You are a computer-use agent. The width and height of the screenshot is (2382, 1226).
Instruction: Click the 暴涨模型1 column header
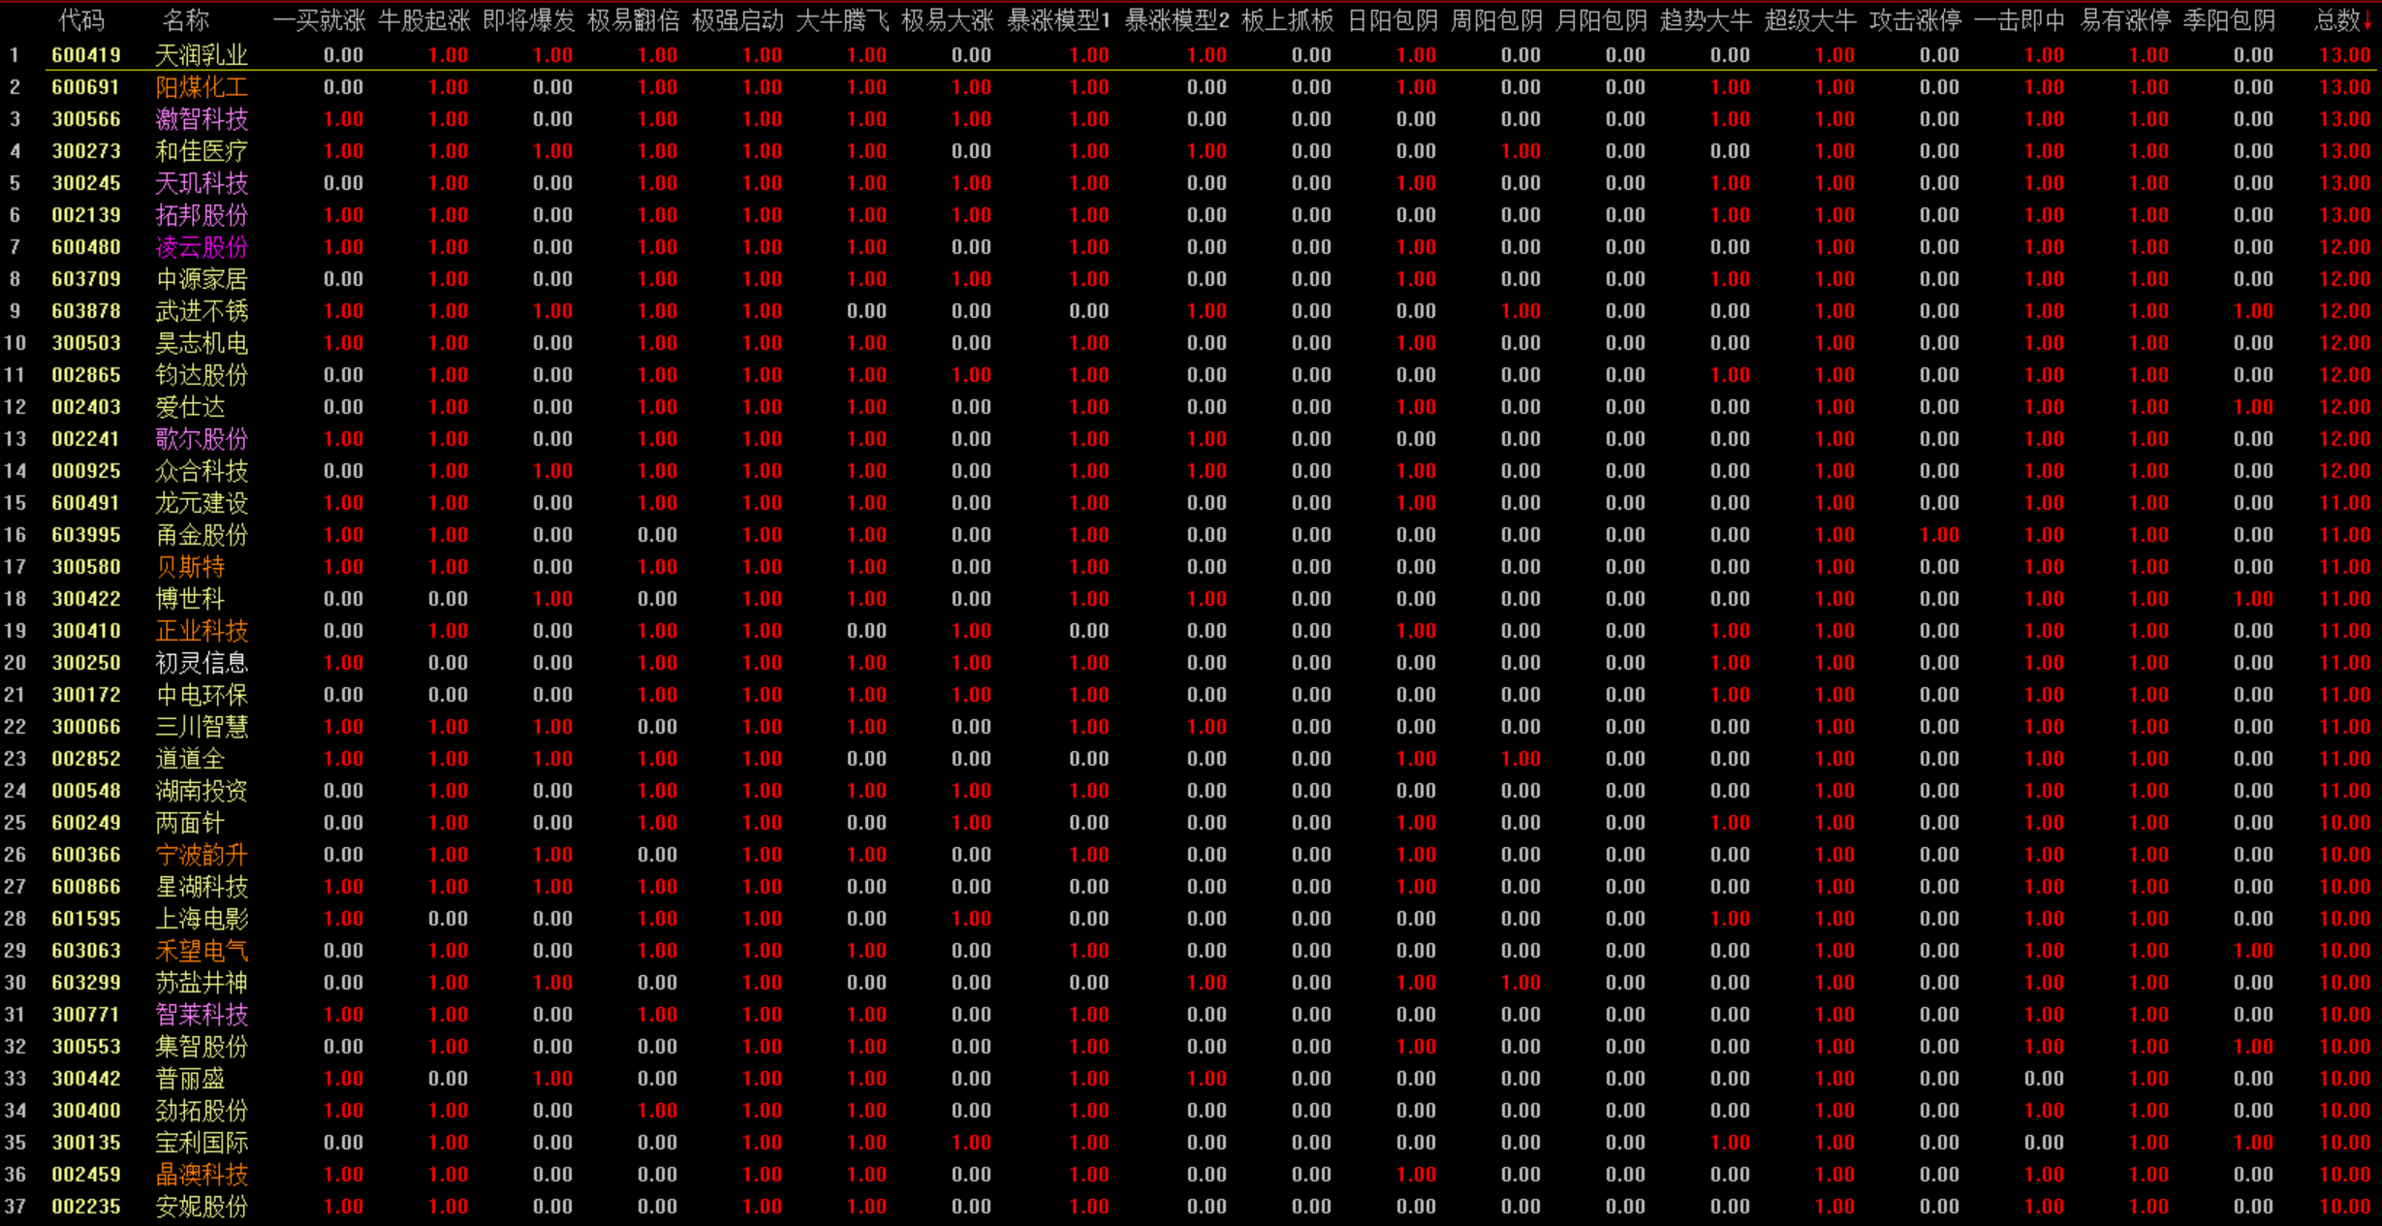pyautogui.click(x=1058, y=20)
